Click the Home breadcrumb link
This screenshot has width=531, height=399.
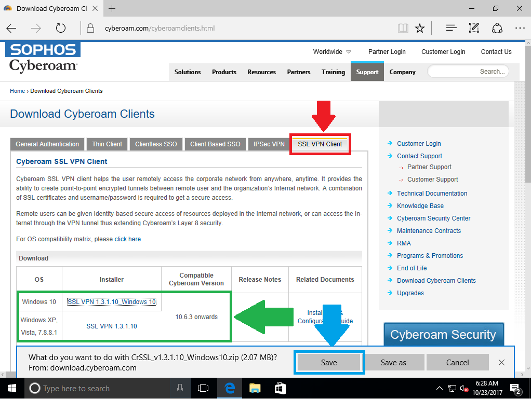[17, 91]
